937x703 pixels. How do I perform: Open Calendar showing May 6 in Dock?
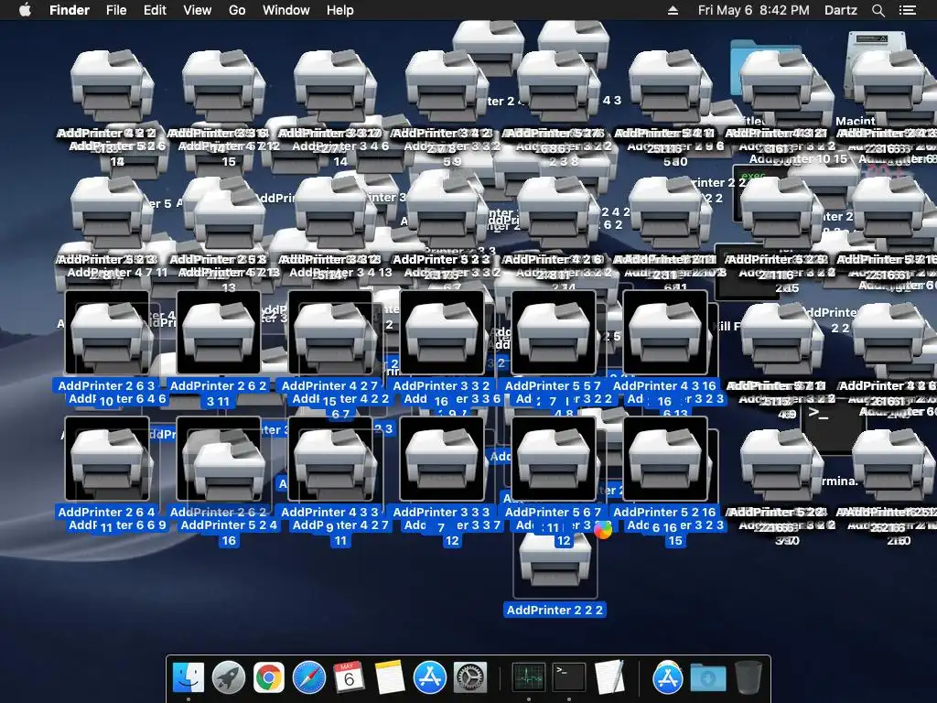(x=349, y=677)
